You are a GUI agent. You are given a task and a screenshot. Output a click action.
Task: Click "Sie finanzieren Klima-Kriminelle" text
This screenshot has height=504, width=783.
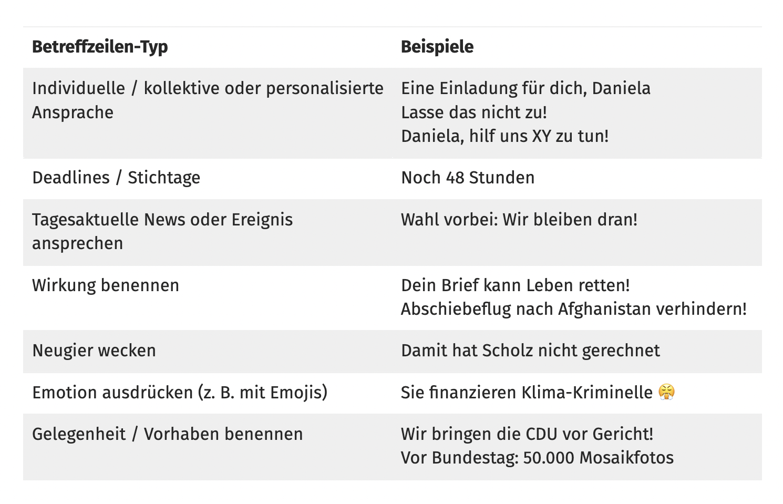click(527, 393)
